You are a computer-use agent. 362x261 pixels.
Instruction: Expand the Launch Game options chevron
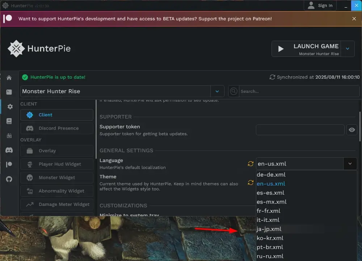click(348, 49)
